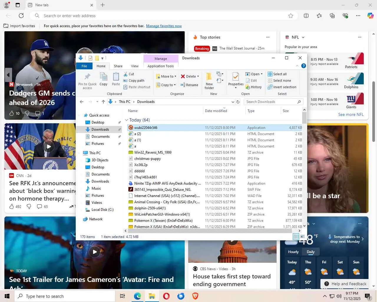Go up one folder level in Explorer
This screenshot has height=302, width=377.
click(103, 102)
